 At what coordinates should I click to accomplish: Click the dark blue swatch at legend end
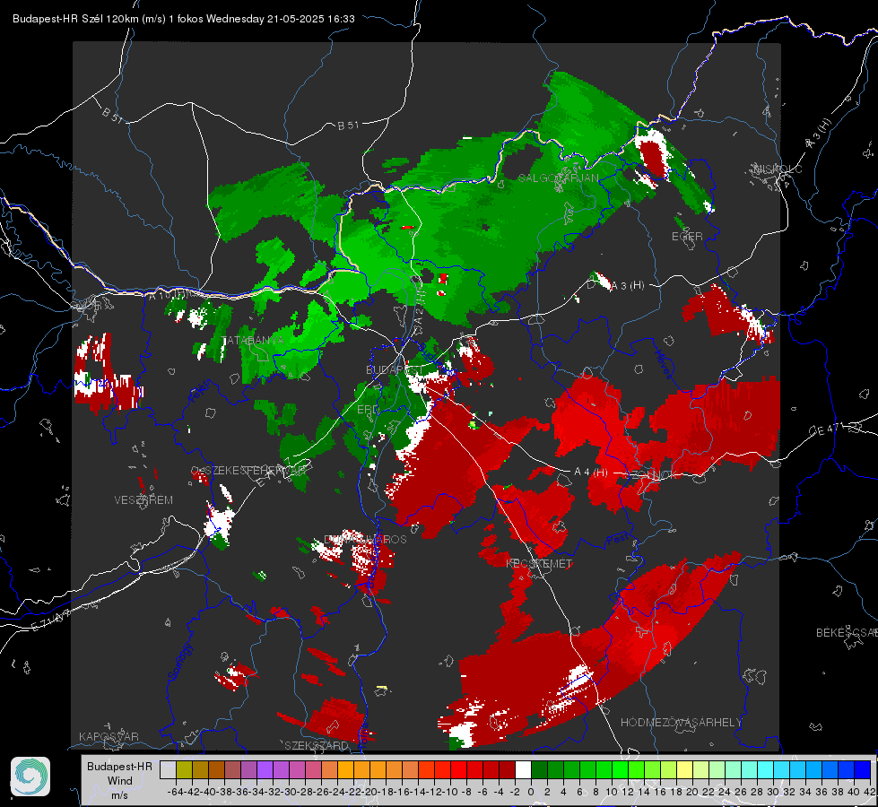click(x=863, y=769)
